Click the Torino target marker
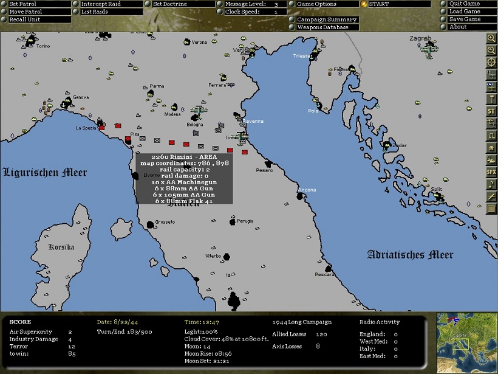 tap(31, 41)
